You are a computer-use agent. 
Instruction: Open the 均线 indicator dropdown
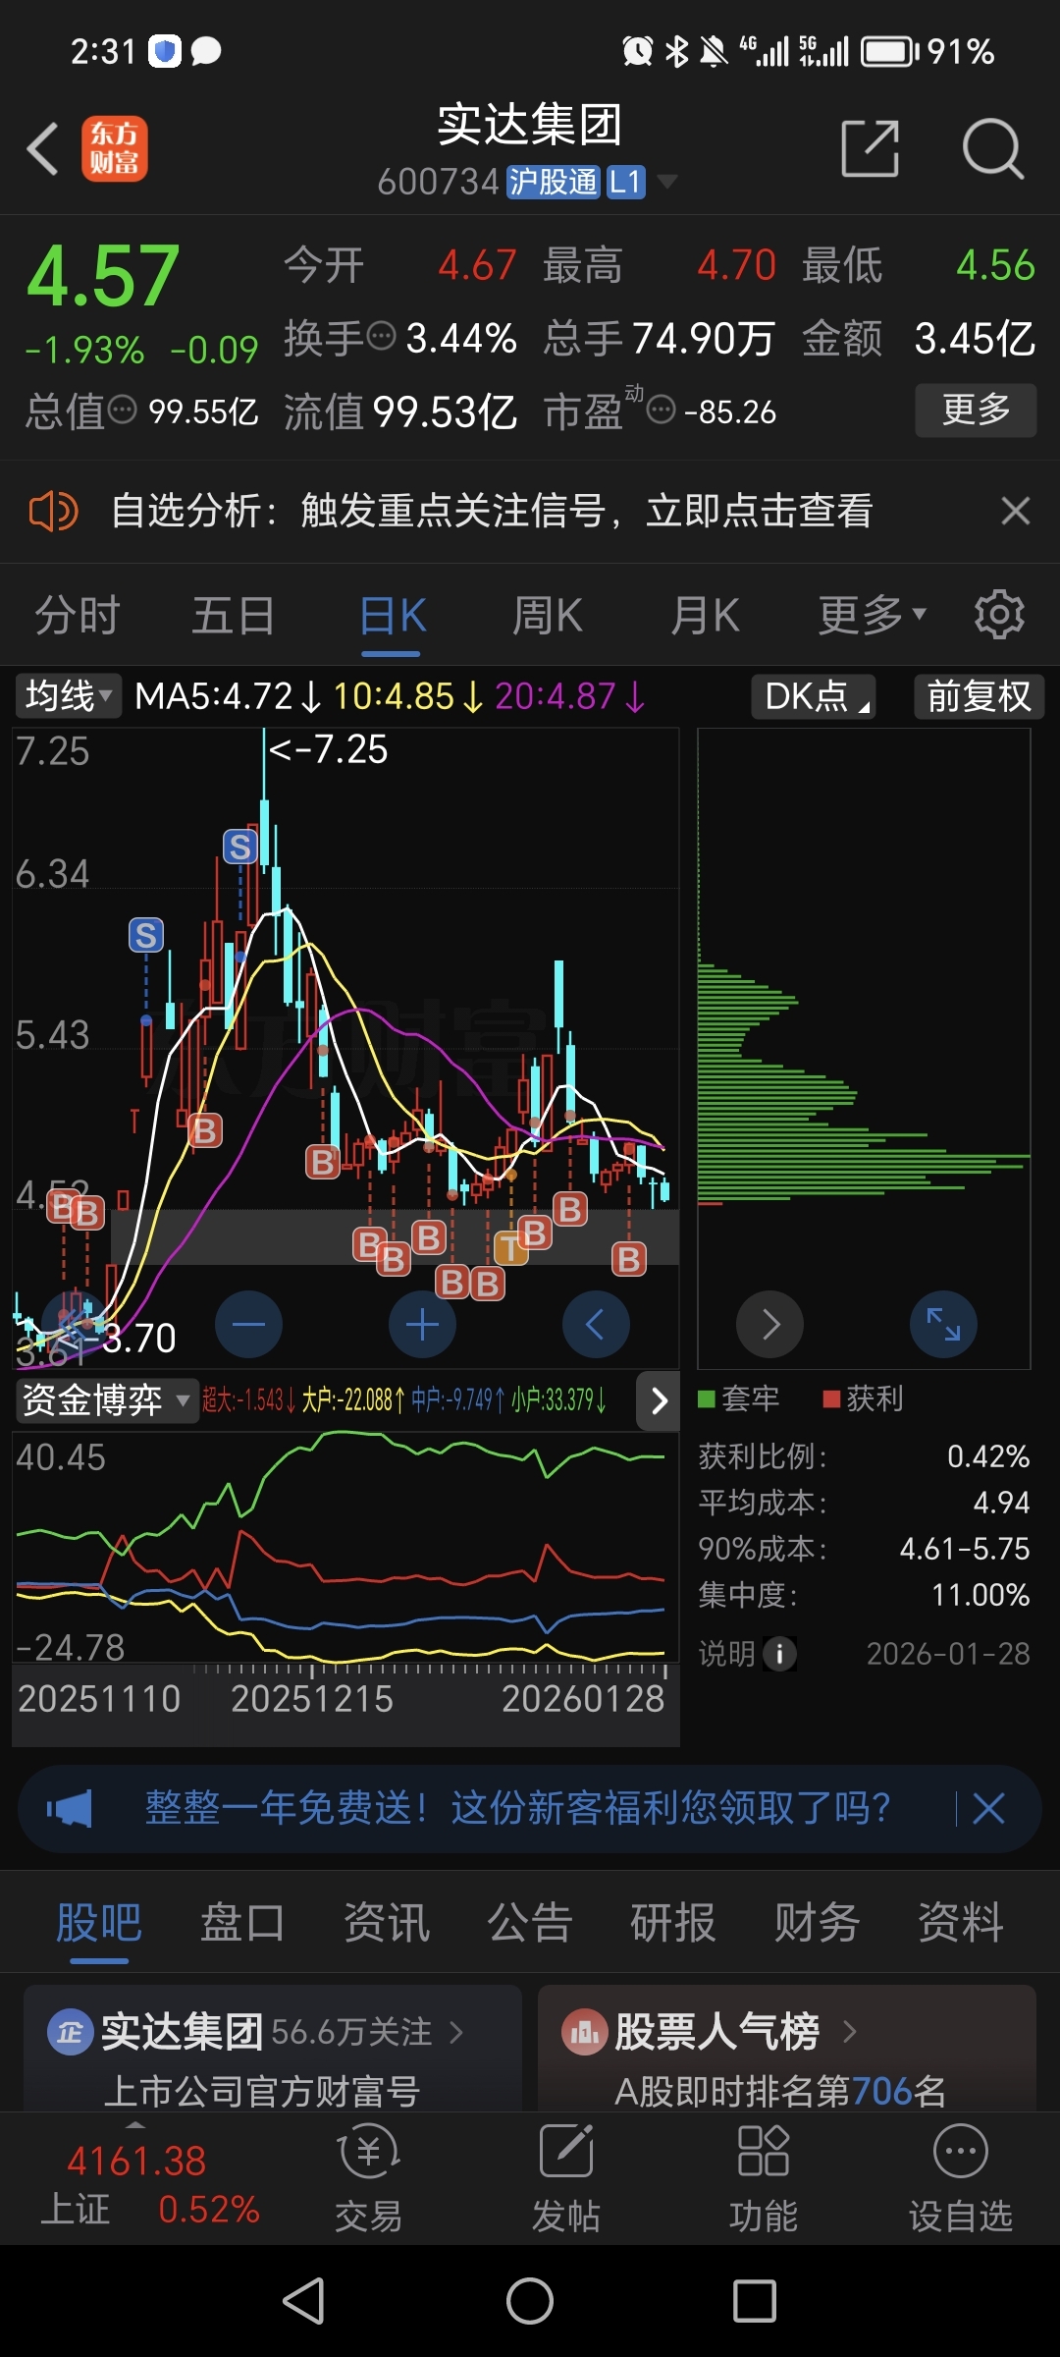[x=69, y=696]
